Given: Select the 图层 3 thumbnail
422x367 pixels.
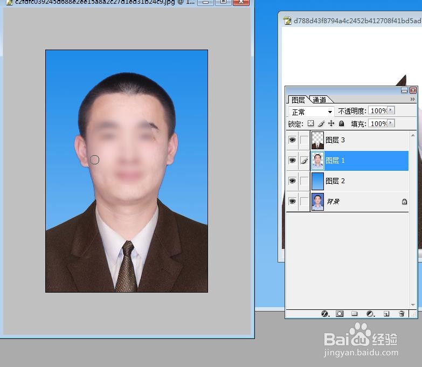Looking at the screenshot, I should pos(317,140).
